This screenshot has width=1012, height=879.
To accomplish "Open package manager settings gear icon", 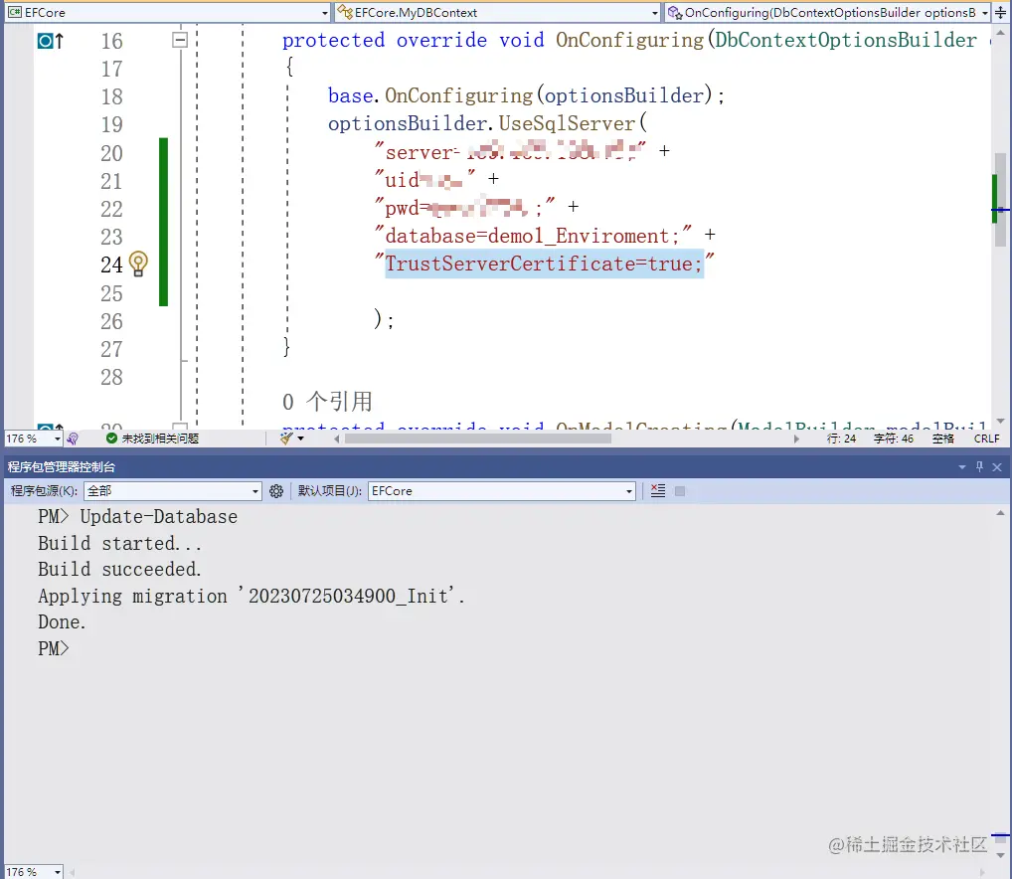I will click(276, 491).
